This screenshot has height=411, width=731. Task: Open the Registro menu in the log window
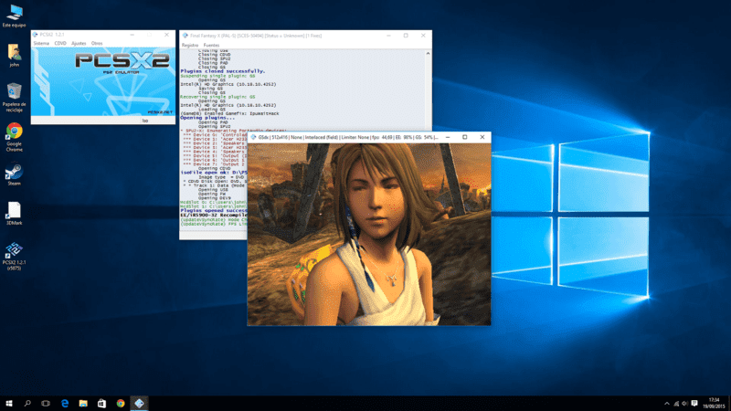click(190, 45)
